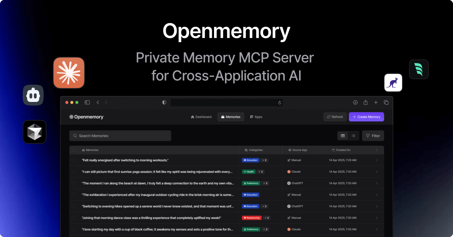This screenshot has width=453, height=237.
Task: Select the outdoor cycling ride memory checkbox
Action: click(74, 195)
